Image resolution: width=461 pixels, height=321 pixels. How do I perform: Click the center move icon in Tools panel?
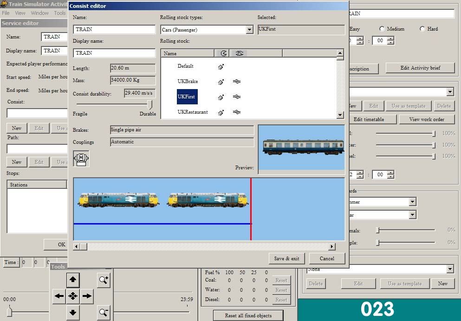coord(73,296)
